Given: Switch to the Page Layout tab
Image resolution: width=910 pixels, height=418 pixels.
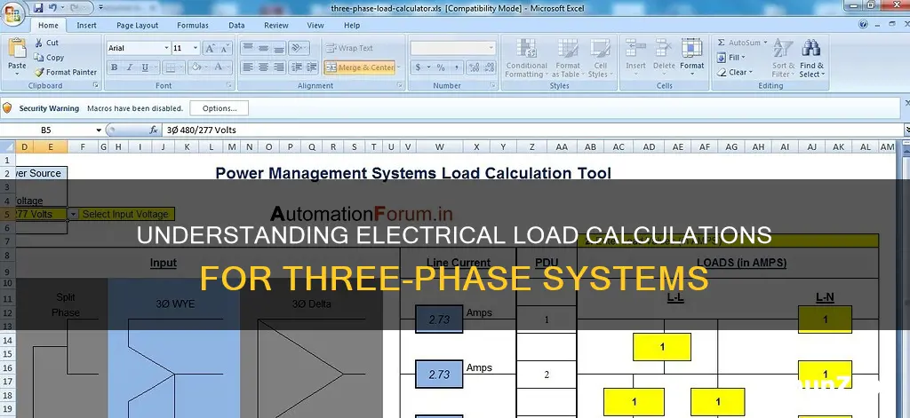Looking at the screenshot, I should [x=137, y=26].
